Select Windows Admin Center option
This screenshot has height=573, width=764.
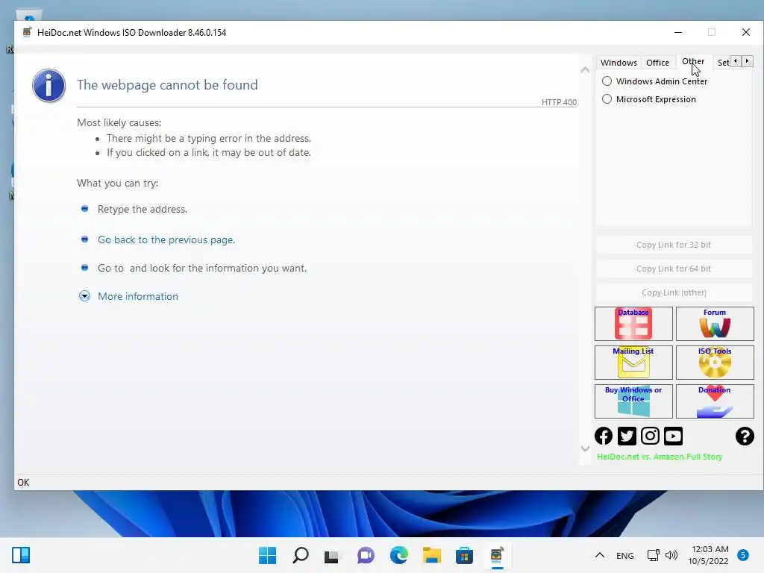(x=655, y=81)
